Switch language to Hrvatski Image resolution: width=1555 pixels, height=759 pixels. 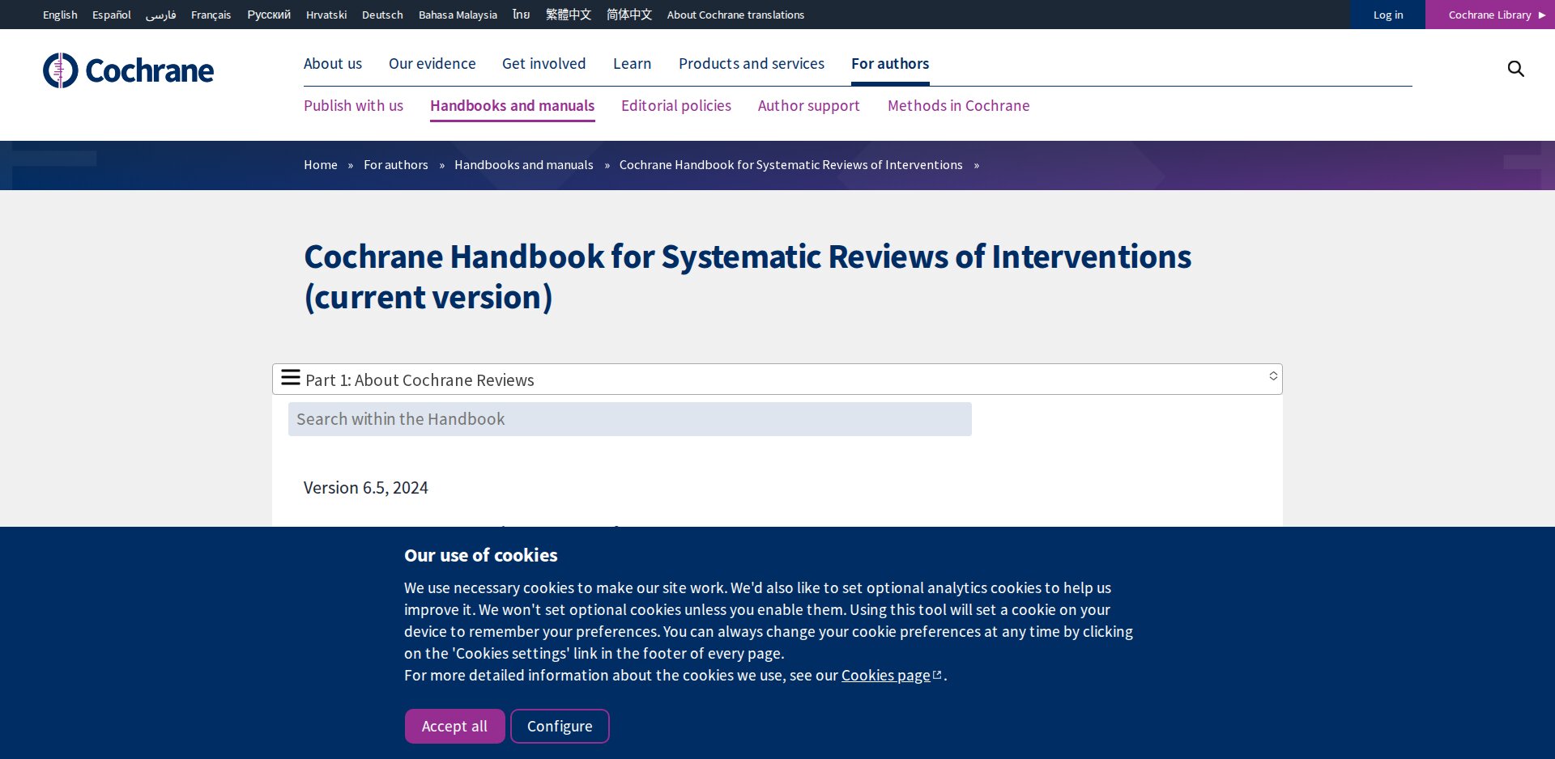(326, 15)
